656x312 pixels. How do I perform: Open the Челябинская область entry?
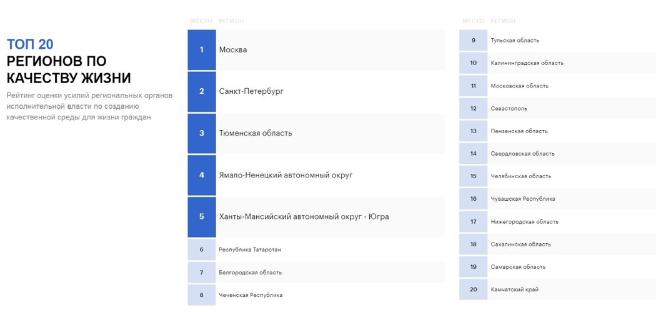click(x=557, y=176)
